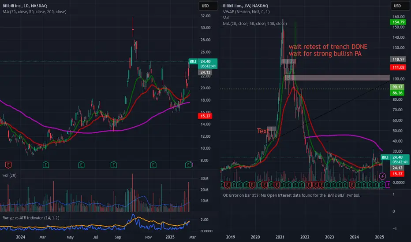Click the gray 118.97 price label

tap(398, 59)
